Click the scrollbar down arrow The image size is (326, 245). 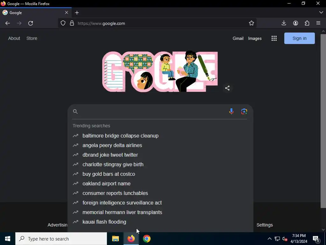point(323,230)
